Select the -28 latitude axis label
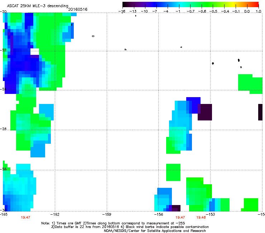This screenshot has height=233, width=265. click(3, 169)
